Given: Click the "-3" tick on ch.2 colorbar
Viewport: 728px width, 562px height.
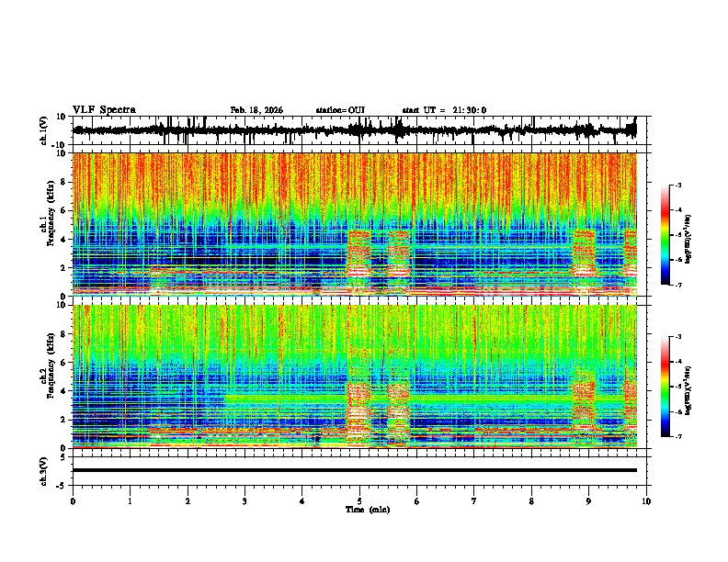Looking at the screenshot, I should [677, 337].
